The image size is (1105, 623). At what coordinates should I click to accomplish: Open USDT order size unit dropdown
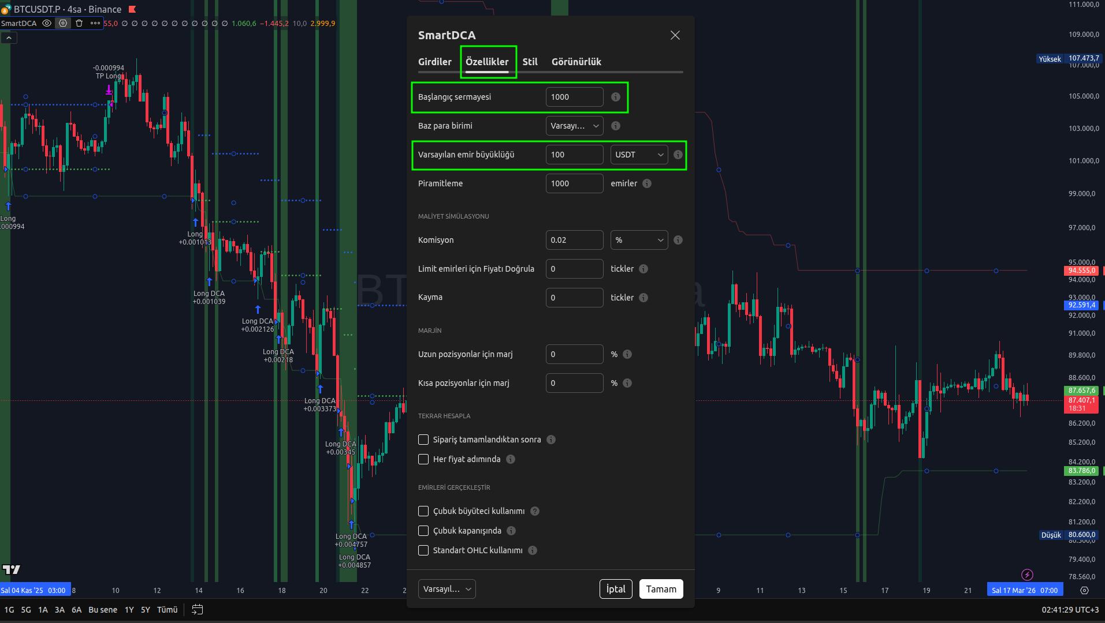(x=639, y=155)
